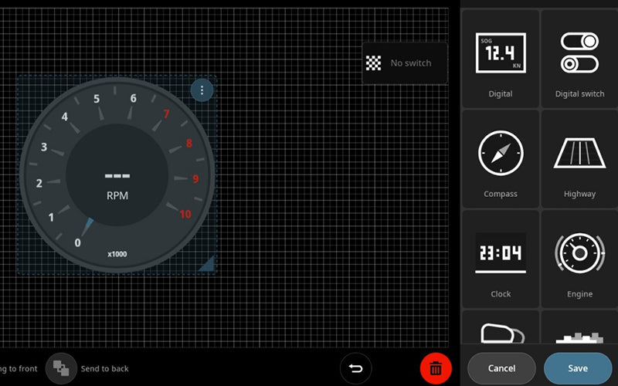Click the Send to back label
The image size is (618, 386).
104,369
